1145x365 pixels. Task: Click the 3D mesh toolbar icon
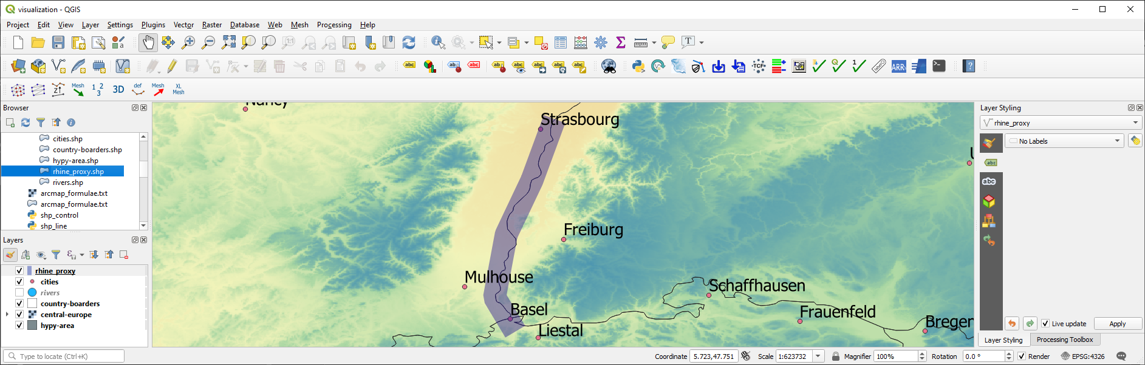click(x=118, y=90)
